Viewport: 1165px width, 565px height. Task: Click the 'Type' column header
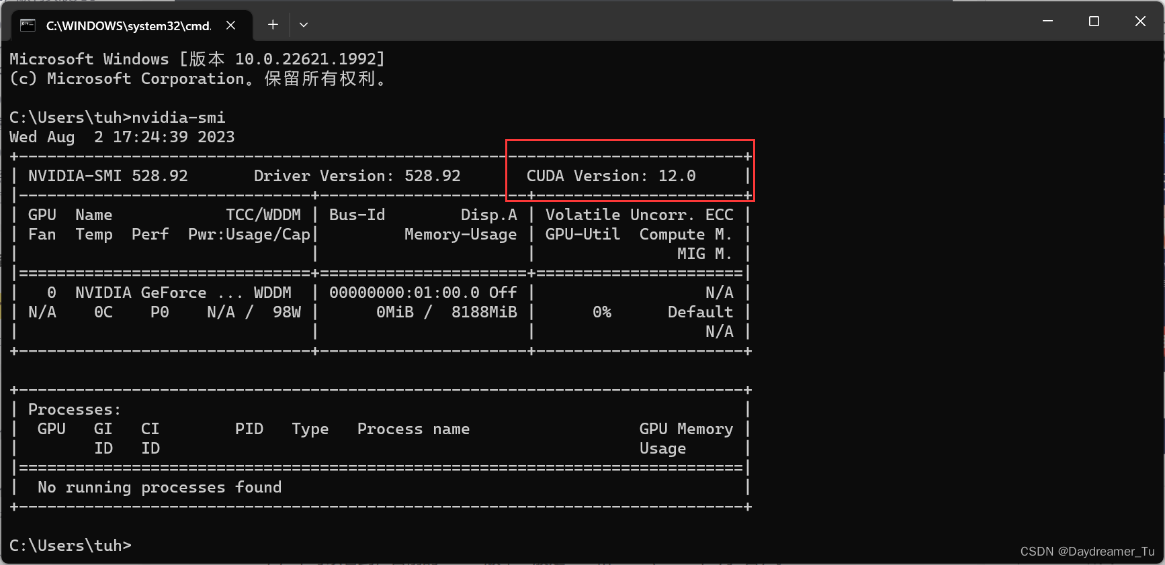pyautogui.click(x=310, y=429)
